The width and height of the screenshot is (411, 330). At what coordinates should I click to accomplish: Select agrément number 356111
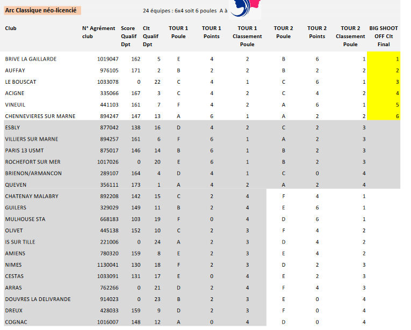coord(109,185)
